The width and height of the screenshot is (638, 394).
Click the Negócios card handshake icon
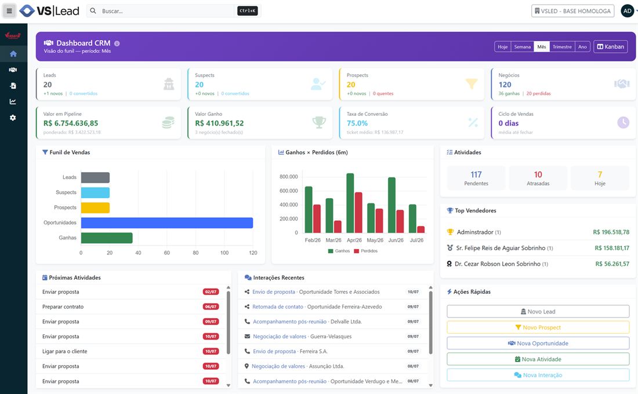622,84
